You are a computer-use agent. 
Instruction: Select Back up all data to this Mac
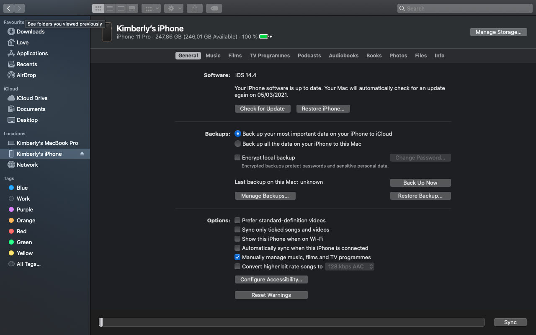tap(238, 144)
